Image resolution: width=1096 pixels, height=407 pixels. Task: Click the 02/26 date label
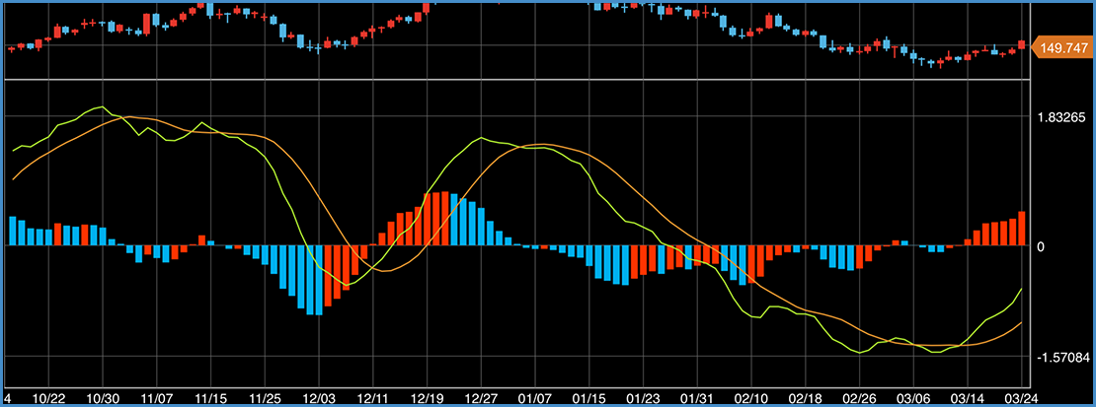[x=860, y=398]
